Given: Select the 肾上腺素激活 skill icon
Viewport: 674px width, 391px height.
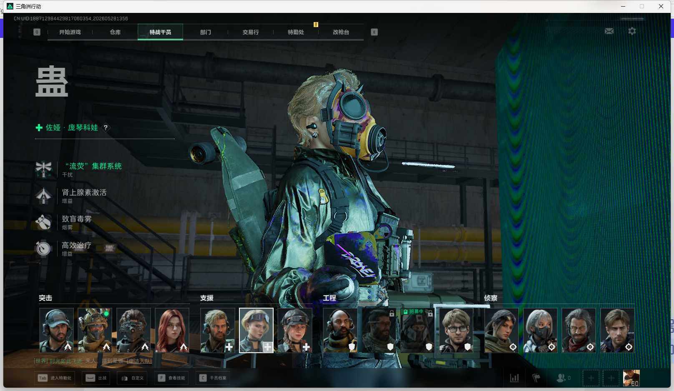Looking at the screenshot, I should [x=43, y=195].
